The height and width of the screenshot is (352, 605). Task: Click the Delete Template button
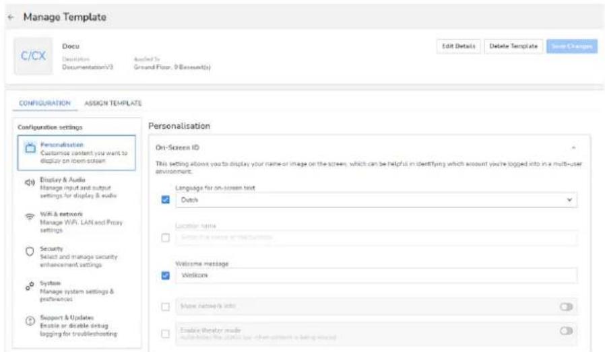[513, 46]
